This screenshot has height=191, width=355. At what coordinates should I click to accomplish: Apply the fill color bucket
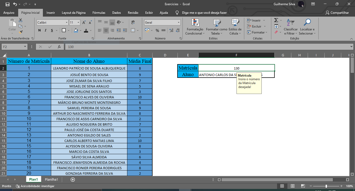pyautogui.click(x=76, y=30)
